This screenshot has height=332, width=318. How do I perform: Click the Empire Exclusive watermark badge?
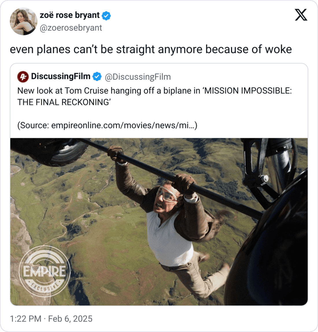(44, 271)
